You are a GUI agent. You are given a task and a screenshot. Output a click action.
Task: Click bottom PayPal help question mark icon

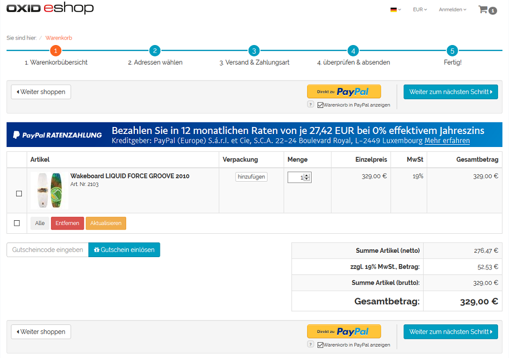coord(311,344)
